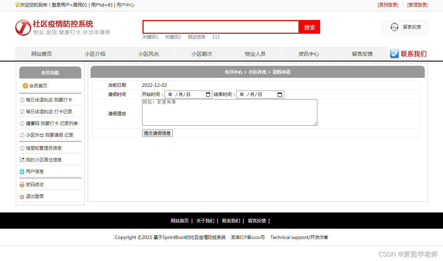Click into the leave reason textarea
Viewport: 443px width, 261px height.
click(230, 112)
